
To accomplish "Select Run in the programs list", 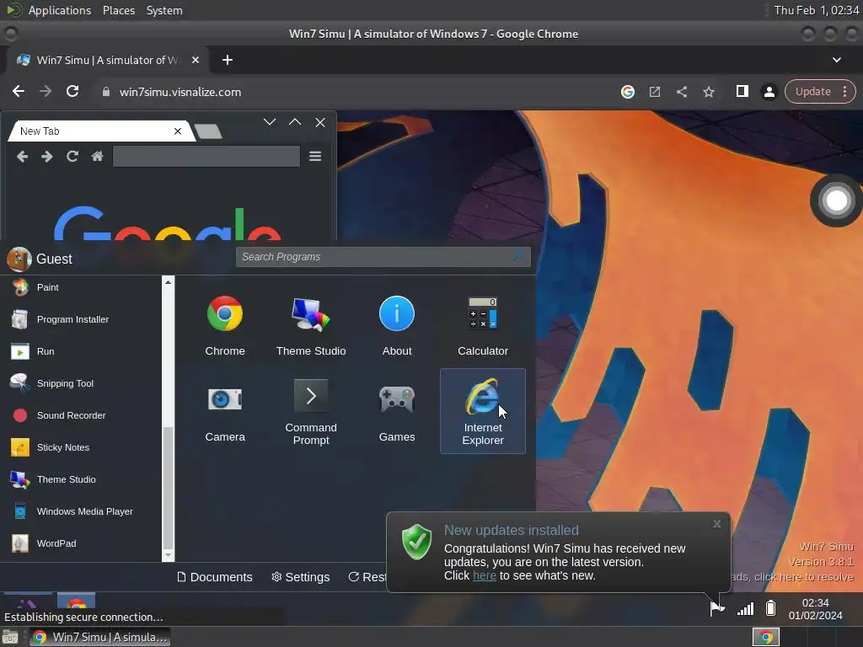I will coord(83,351).
